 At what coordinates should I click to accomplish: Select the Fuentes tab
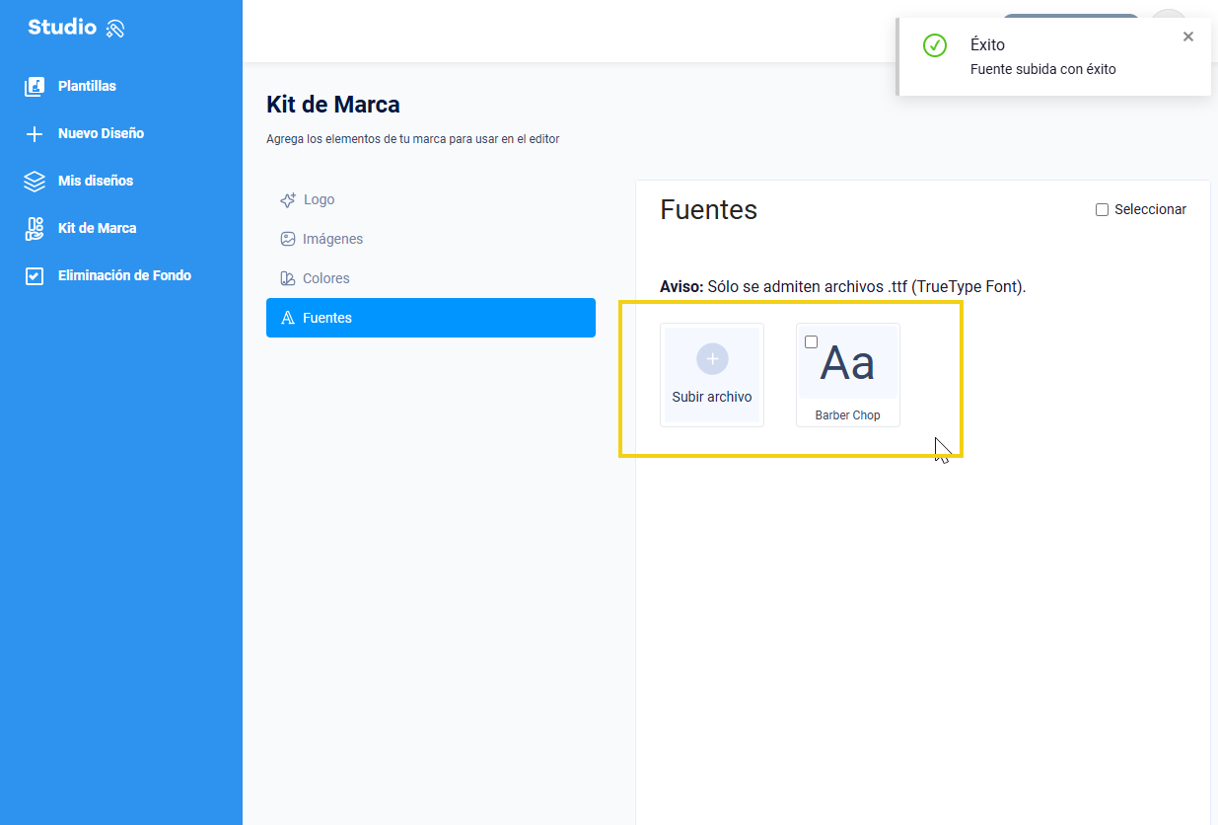[x=431, y=318]
